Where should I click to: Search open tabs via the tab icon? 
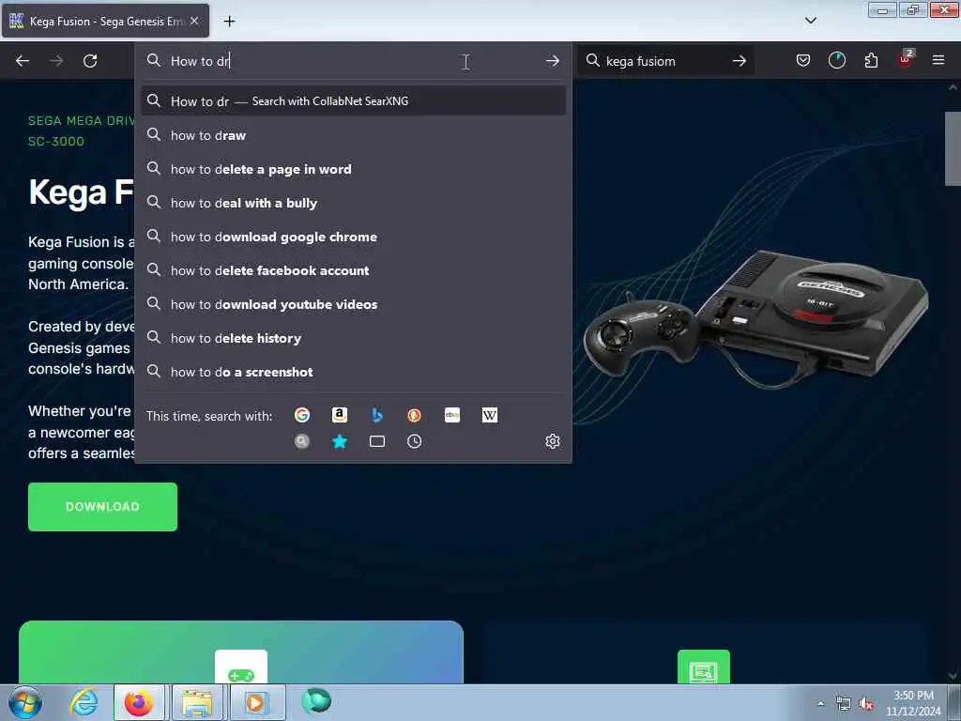[x=377, y=441]
